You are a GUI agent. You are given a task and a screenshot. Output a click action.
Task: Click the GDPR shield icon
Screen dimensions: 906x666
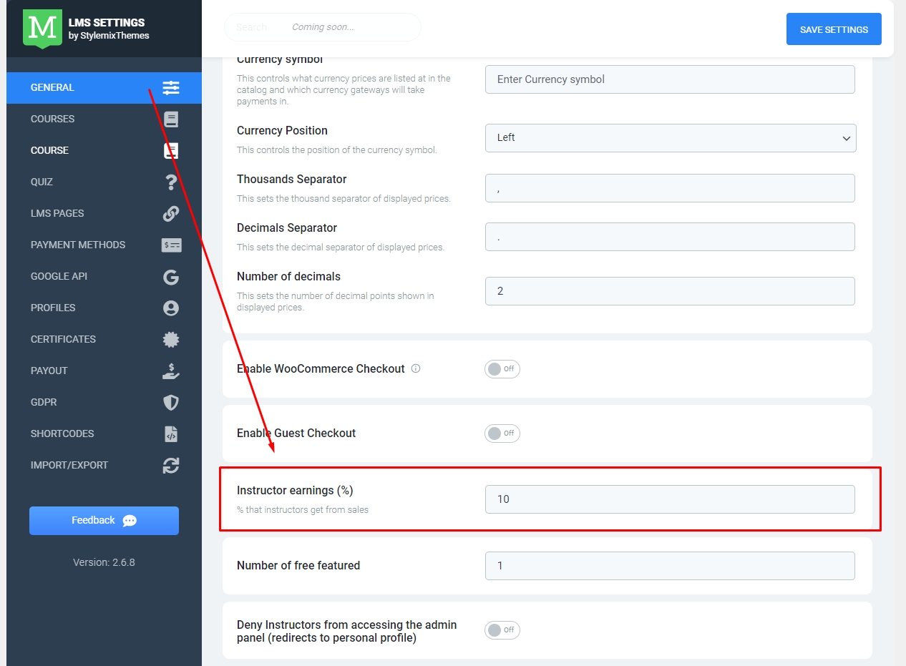(x=170, y=403)
